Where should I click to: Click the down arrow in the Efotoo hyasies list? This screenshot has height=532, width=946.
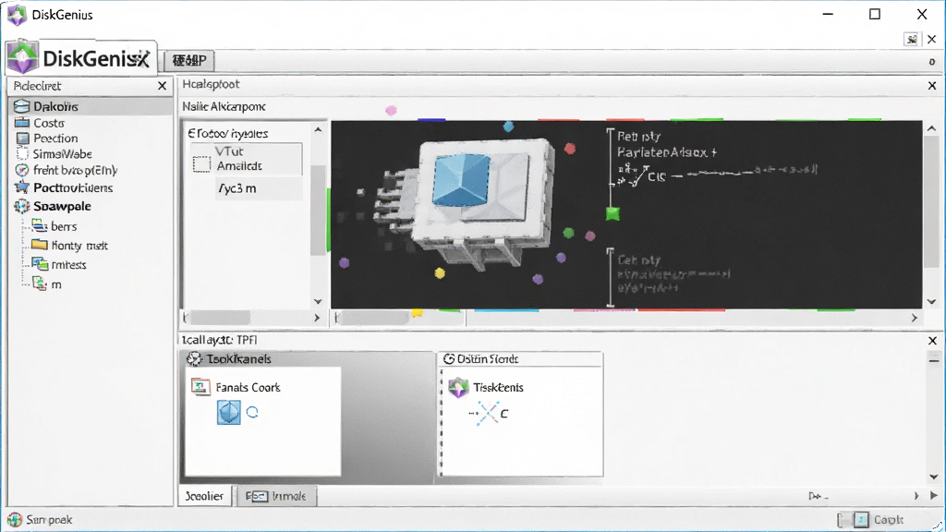click(x=318, y=302)
